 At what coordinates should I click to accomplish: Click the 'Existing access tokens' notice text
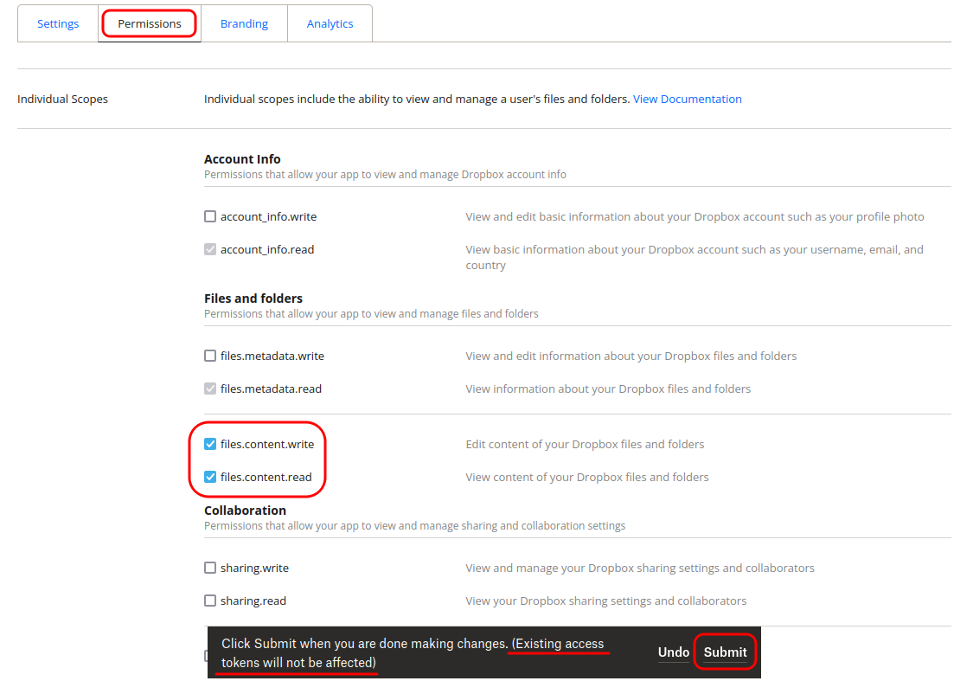click(x=413, y=653)
